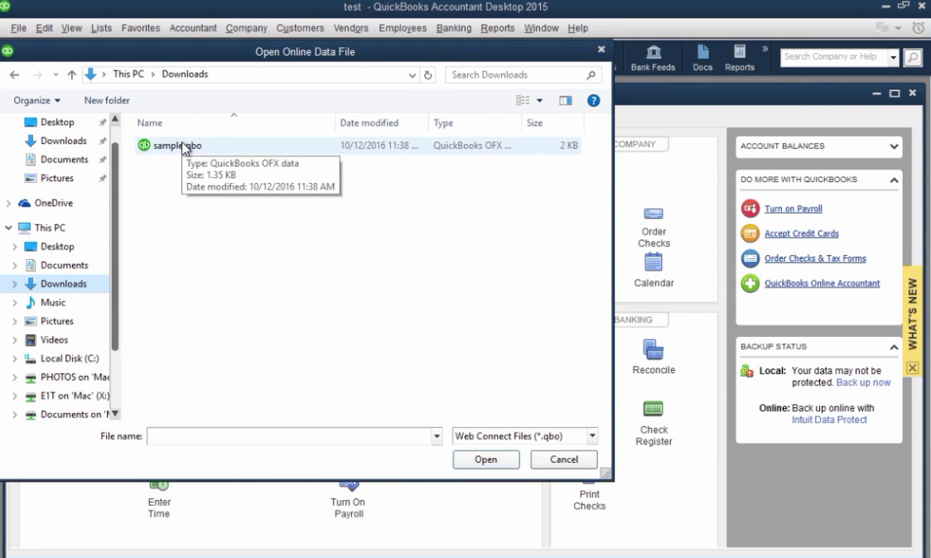Click the Enter Time home icon
The height and width of the screenshot is (558, 931).
click(x=159, y=486)
